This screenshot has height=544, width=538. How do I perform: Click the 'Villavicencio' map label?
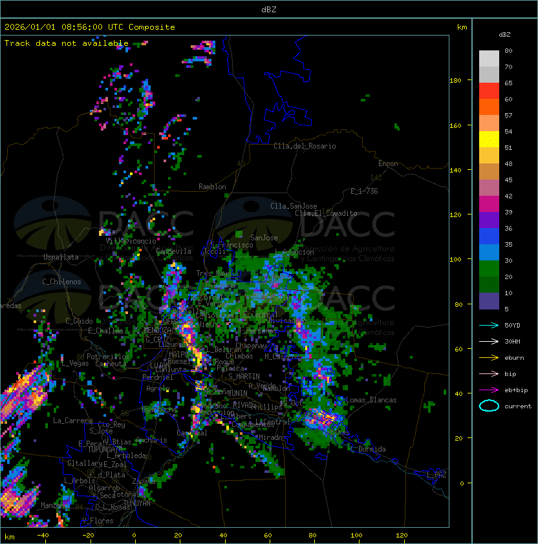pyautogui.click(x=131, y=241)
